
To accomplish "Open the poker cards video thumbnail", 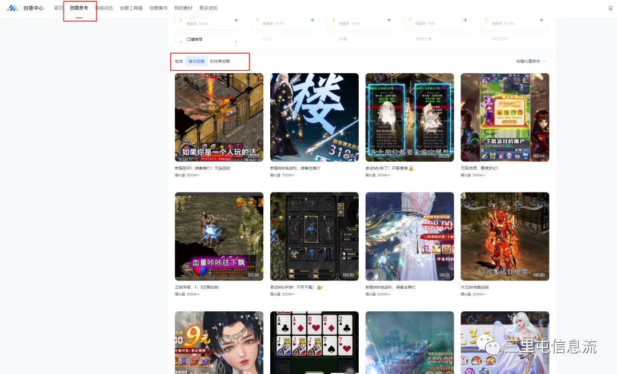I will [314, 342].
